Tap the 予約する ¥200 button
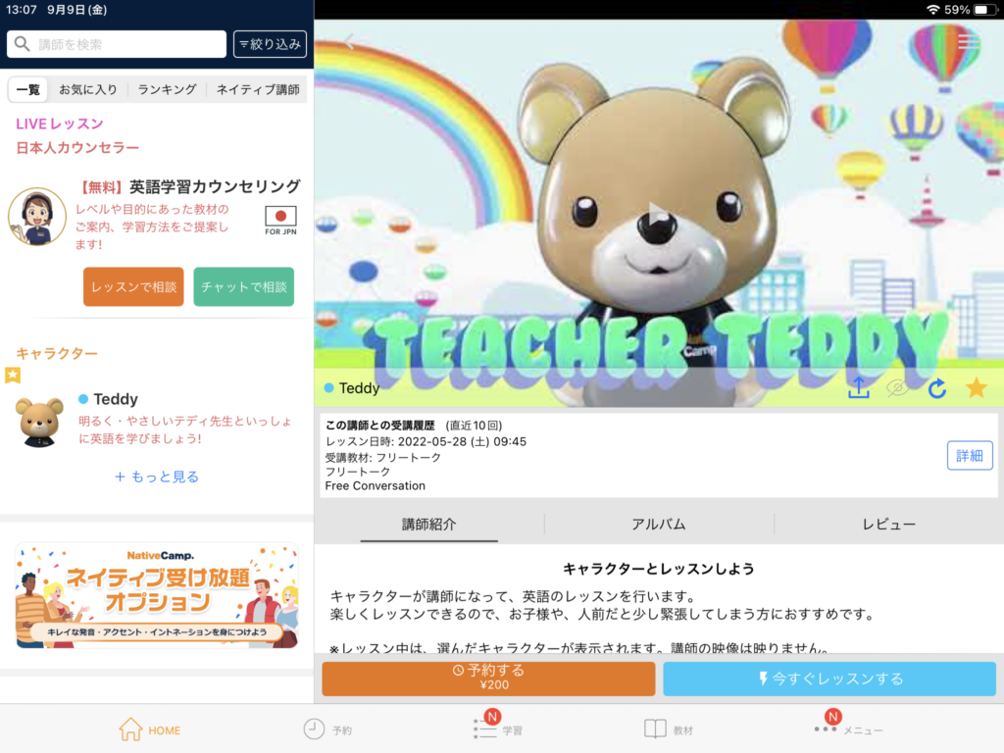 click(x=488, y=678)
